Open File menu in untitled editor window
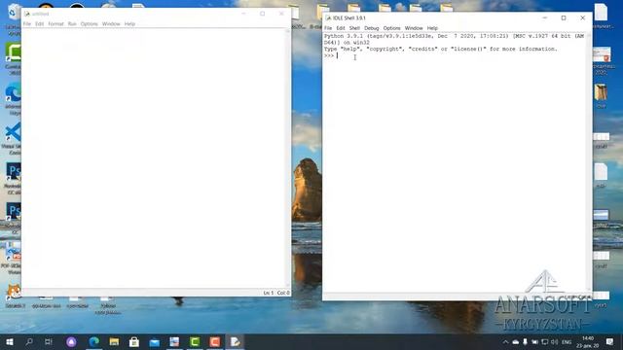Viewport: 623px width, 350px height. click(27, 23)
